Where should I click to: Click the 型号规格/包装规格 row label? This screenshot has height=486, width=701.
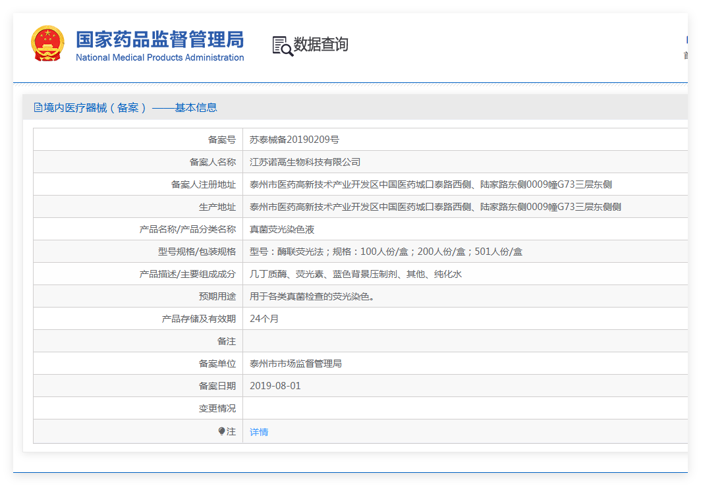click(x=197, y=252)
